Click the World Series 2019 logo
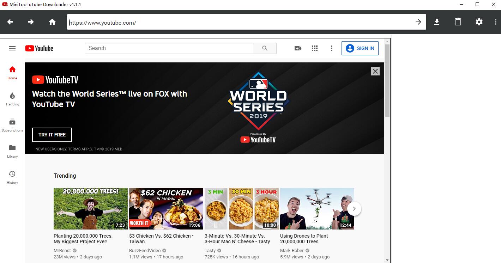Viewport: 501px width, 263px height. (258, 100)
